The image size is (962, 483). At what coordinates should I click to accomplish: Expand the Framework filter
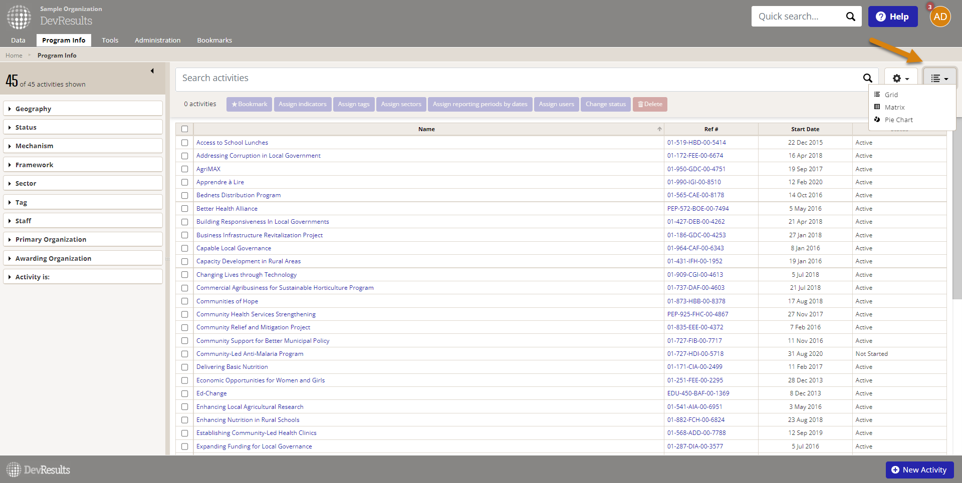(83, 165)
